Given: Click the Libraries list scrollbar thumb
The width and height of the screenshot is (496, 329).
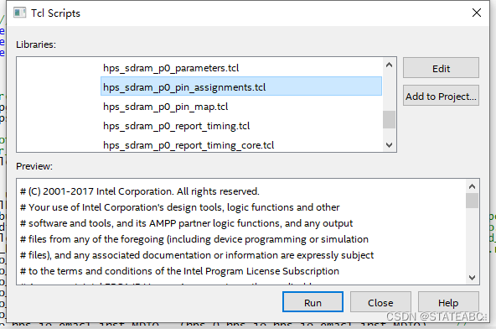Looking at the screenshot, I should 389,119.
